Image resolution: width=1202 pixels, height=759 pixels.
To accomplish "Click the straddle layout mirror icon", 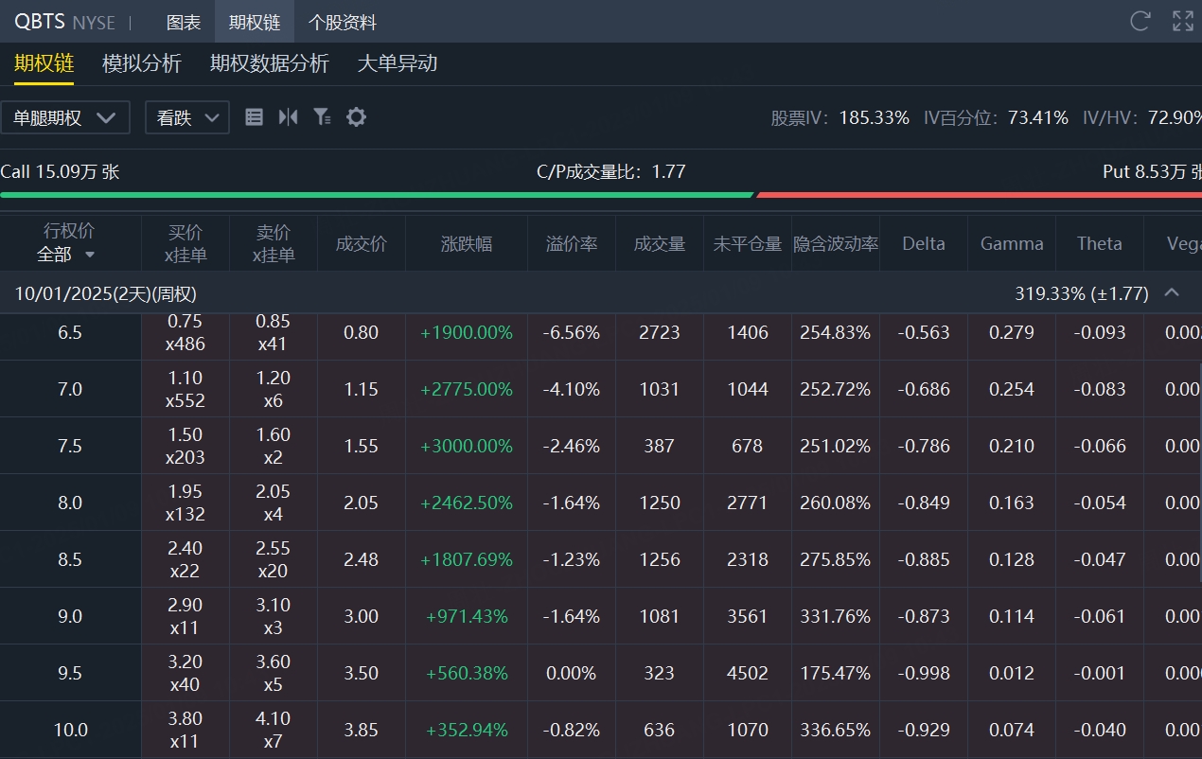I will [289, 117].
